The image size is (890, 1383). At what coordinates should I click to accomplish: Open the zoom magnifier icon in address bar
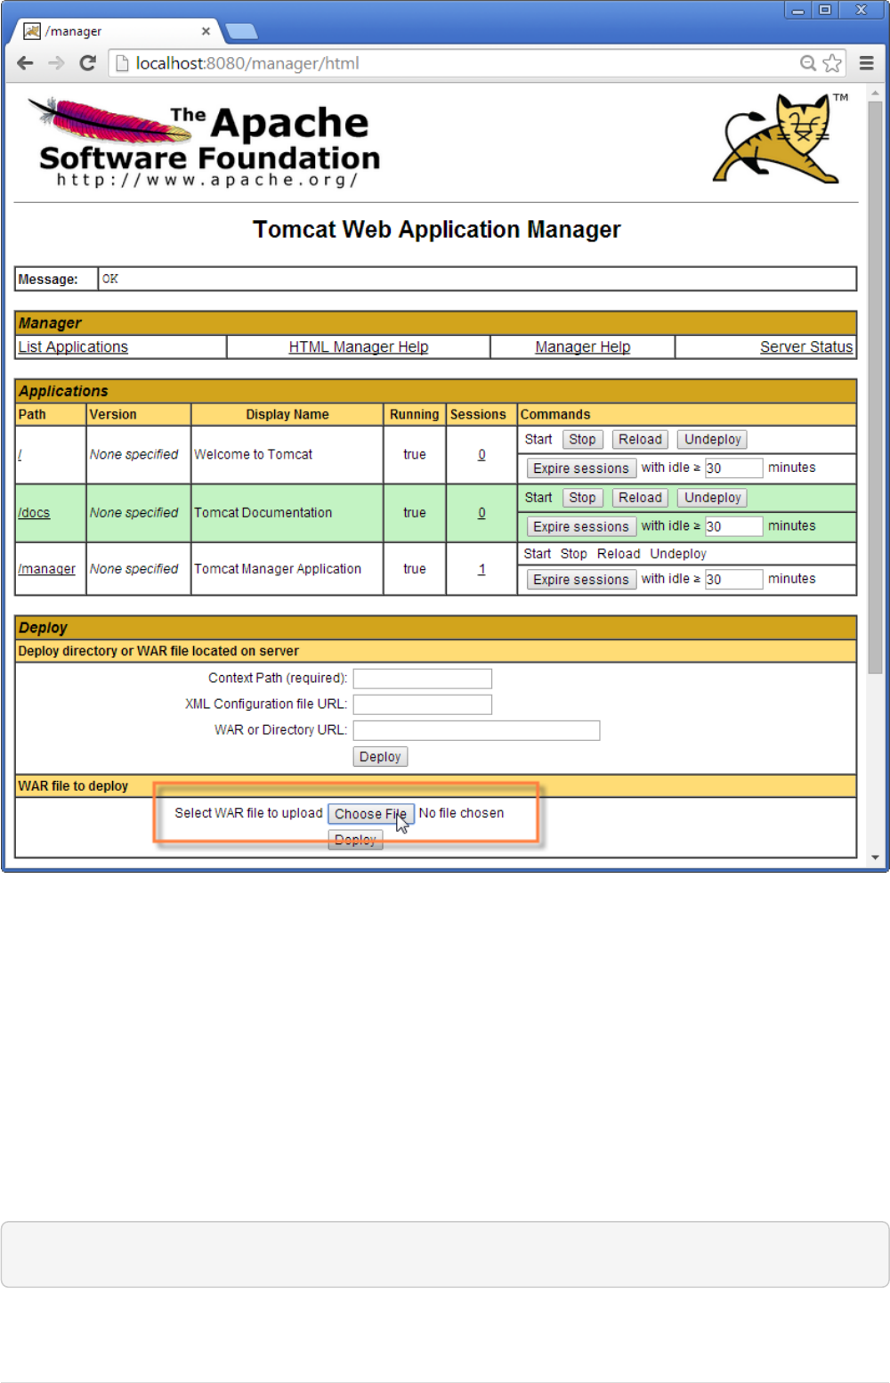click(x=808, y=63)
